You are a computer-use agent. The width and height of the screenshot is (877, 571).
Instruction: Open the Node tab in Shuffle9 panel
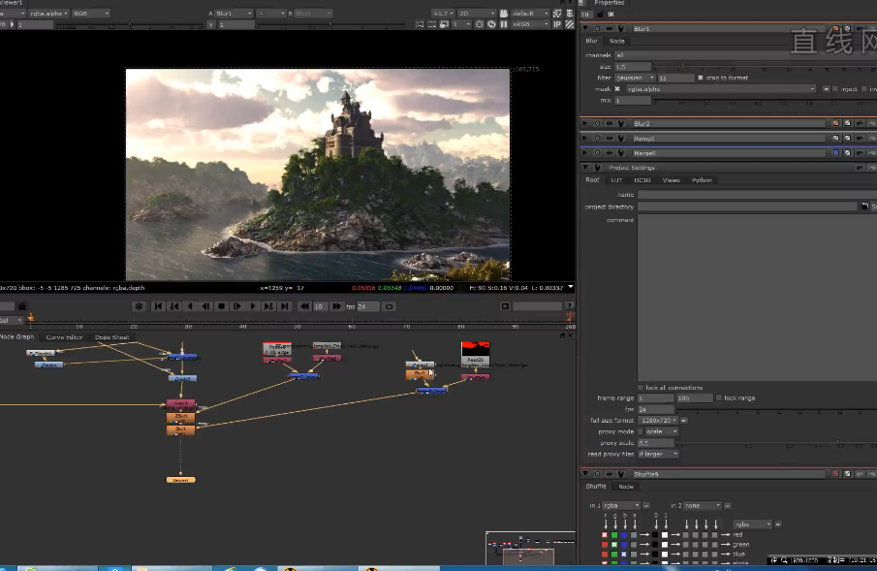pos(626,487)
